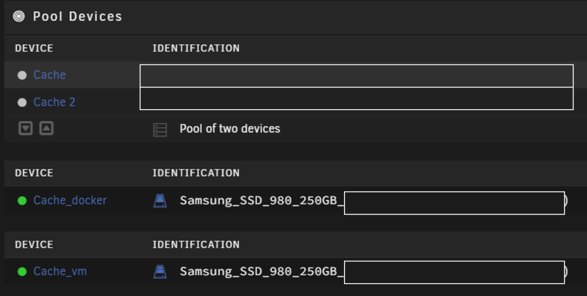Click the DEVICE column header above Cache_docker
Viewport: 587px width, 296px height.
click(x=34, y=173)
